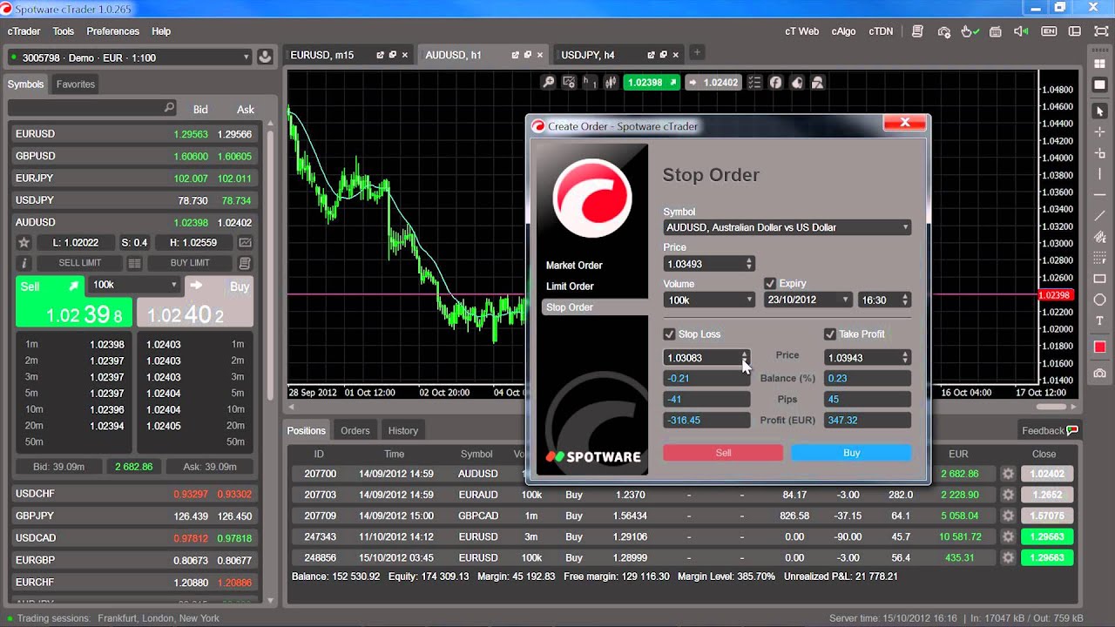Image resolution: width=1115 pixels, height=627 pixels.
Task: Open the Symbol dropdown for AUDUSD
Action: tap(787, 227)
